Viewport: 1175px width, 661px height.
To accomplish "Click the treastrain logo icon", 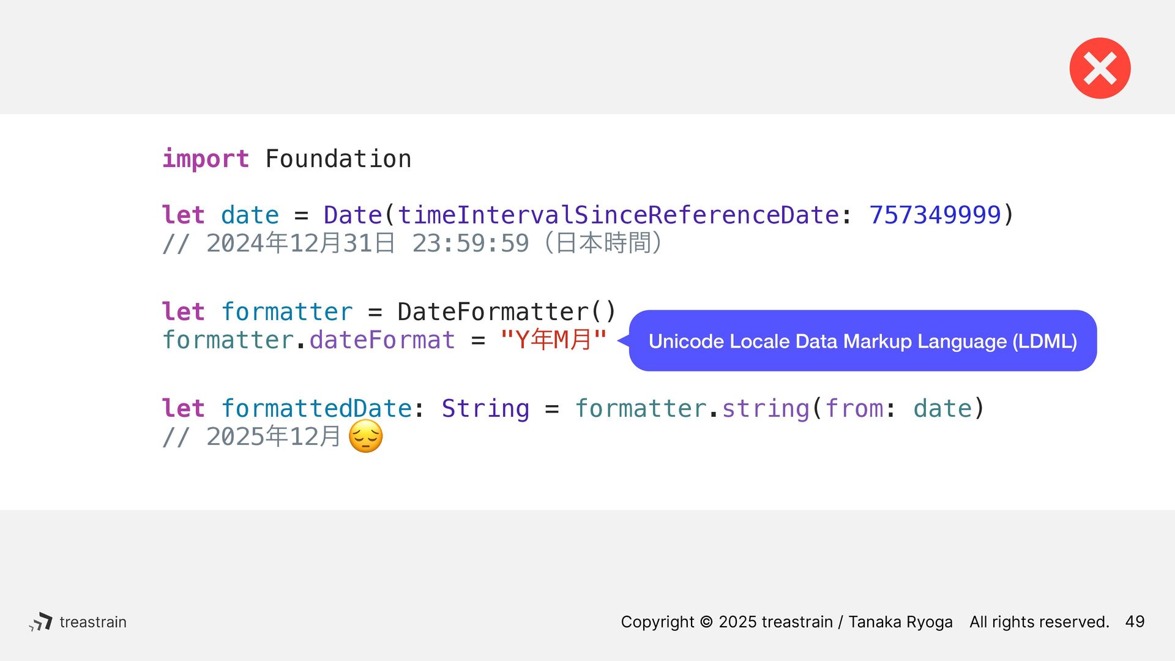I will [x=40, y=621].
